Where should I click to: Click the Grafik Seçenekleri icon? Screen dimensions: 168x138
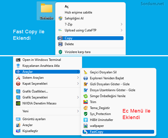[x=18, y=97]
